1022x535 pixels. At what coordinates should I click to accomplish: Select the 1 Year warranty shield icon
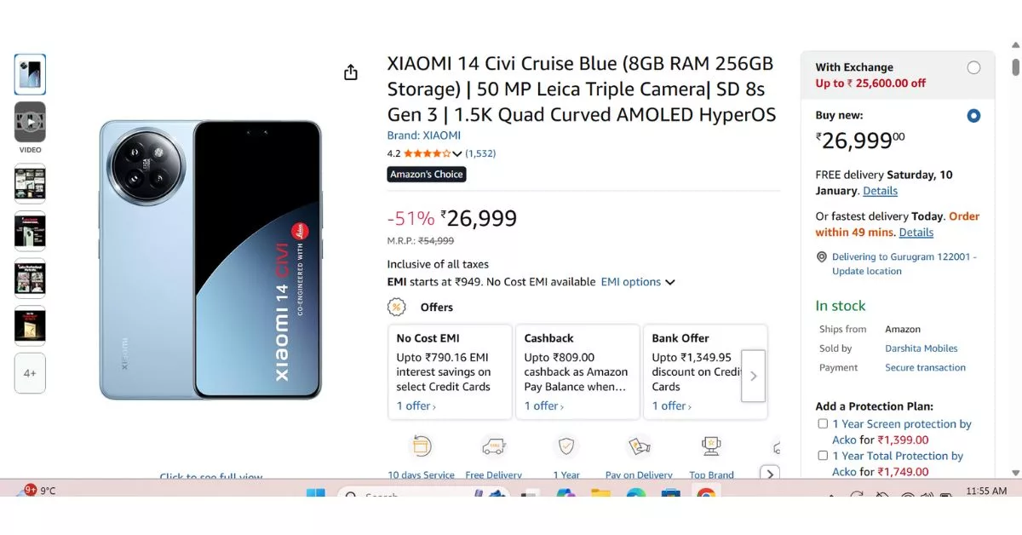[566, 445]
